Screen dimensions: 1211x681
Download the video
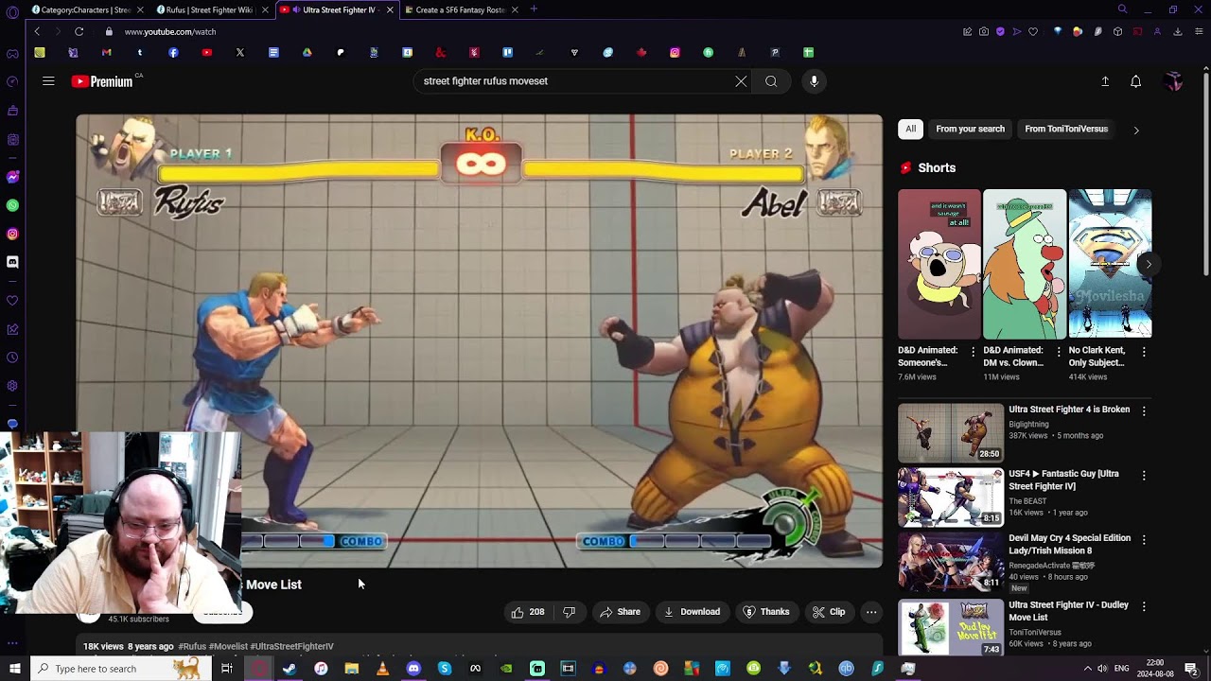(692, 612)
